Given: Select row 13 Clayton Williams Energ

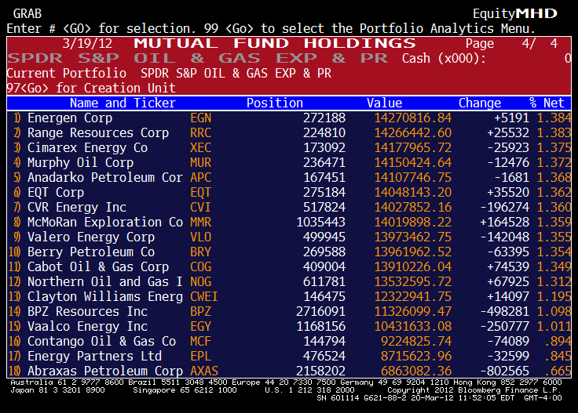Looking at the screenshot, I should coord(289,297).
